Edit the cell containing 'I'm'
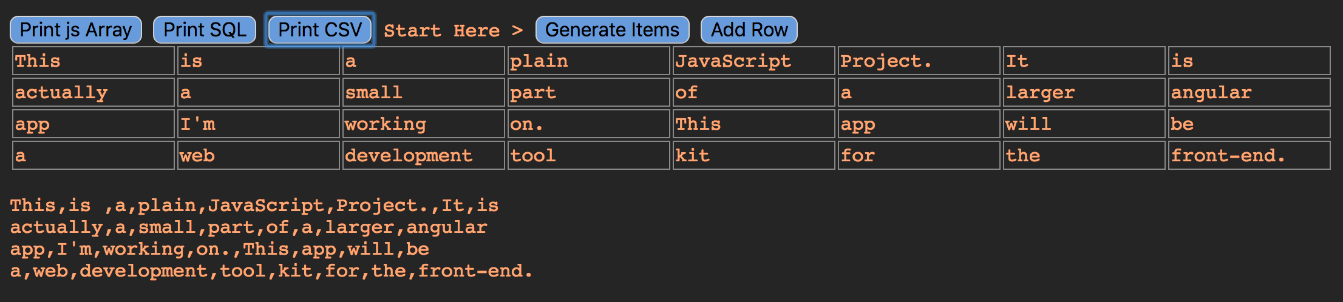1343x302 pixels. click(x=259, y=124)
